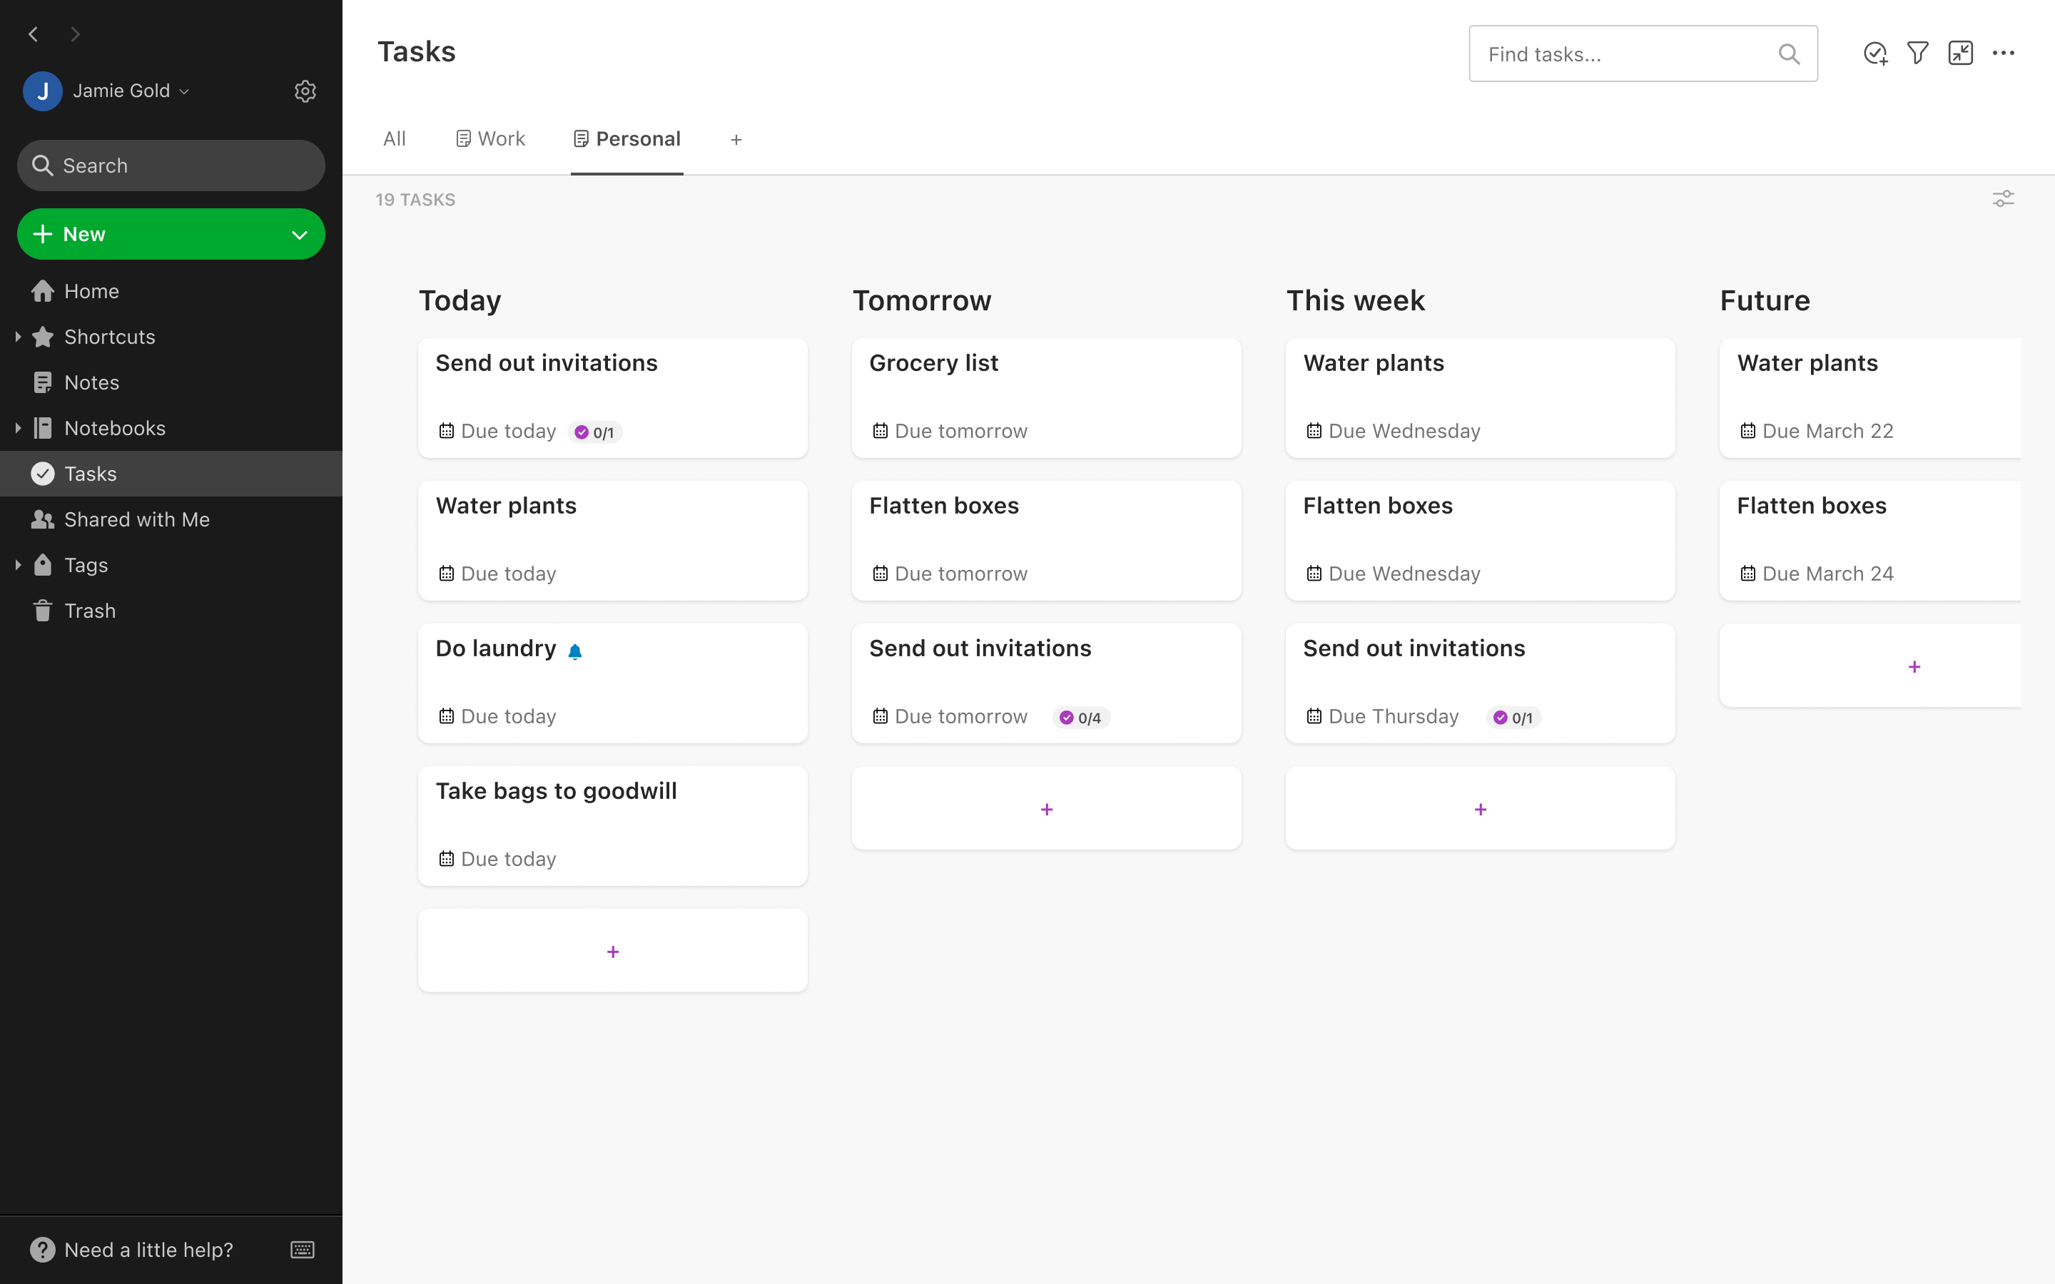This screenshot has height=1284, width=2055.
Task: Switch to the All tab
Action: click(394, 139)
